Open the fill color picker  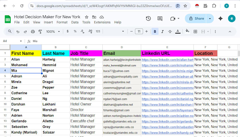[x=187, y=31]
